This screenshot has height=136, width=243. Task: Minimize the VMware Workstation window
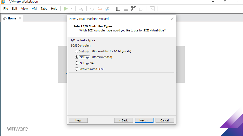coord(213,2)
